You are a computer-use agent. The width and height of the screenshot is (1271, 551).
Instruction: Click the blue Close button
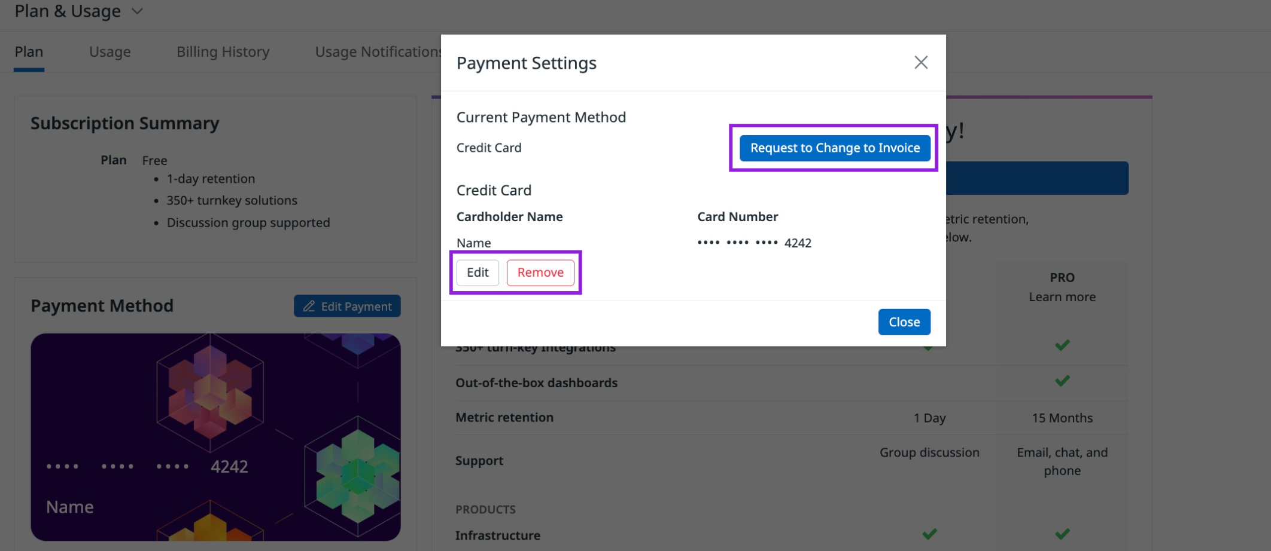(904, 322)
